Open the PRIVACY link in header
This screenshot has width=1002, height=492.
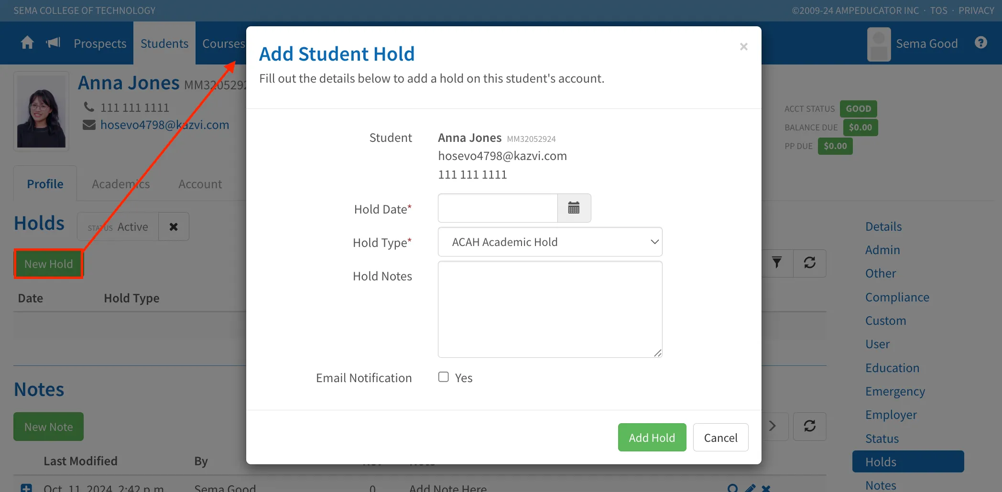[x=976, y=11]
